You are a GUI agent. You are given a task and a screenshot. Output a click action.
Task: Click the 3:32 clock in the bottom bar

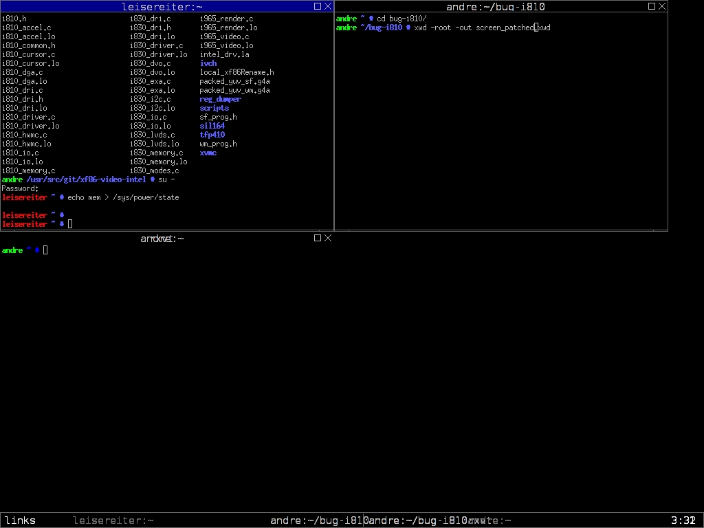click(683, 520)
